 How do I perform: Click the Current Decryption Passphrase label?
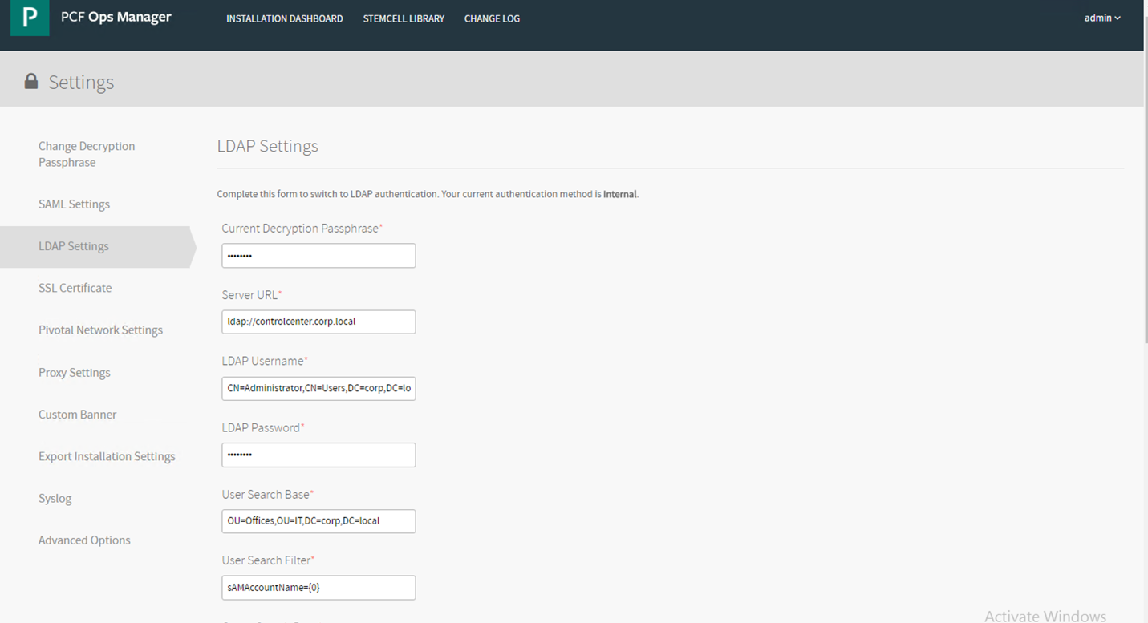(302, 229)
